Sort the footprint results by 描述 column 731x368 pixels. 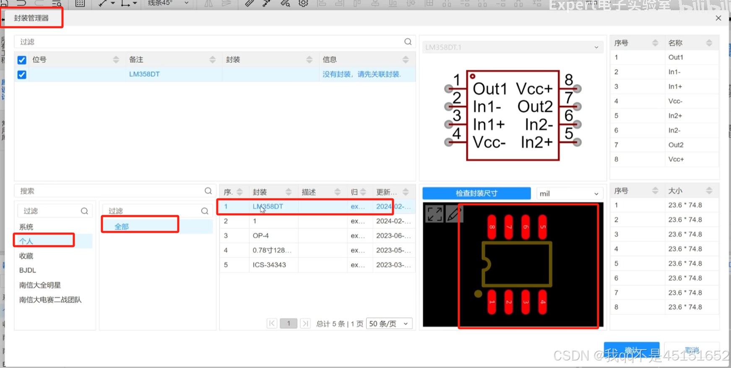[338, 192]
